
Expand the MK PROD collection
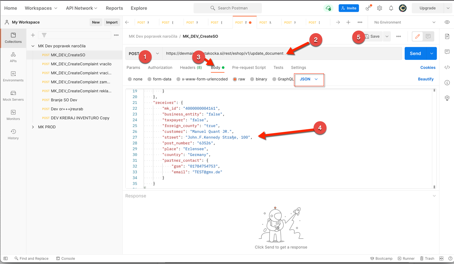click(x=33, y=127)
